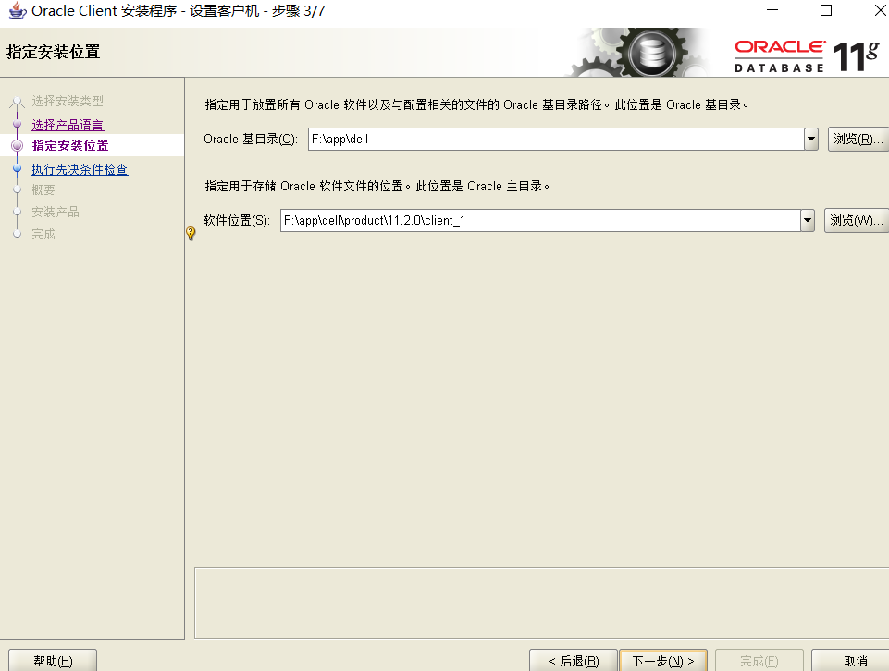Click 浏览(R) button for Oracle base
The image size is (889, 671).
858,139
